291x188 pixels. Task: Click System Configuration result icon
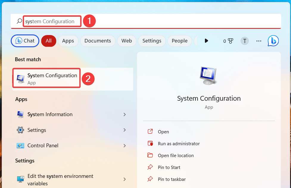click(21, 79)
